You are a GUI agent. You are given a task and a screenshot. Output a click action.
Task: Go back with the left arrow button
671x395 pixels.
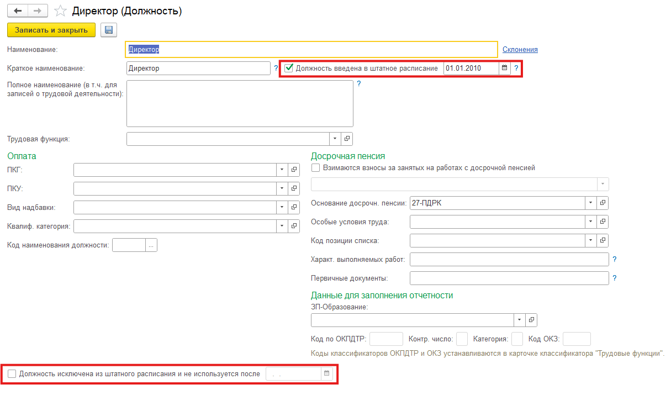(x=17, y=11)
